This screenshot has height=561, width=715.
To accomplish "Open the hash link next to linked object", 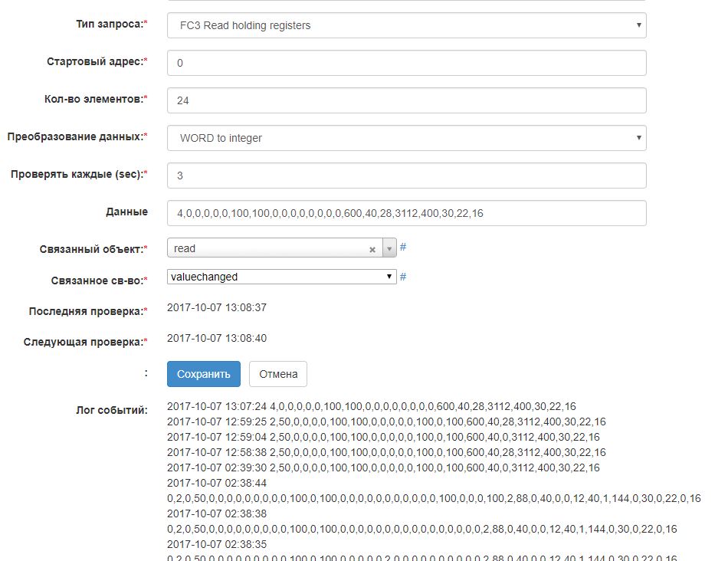I will tap(403, 248).
